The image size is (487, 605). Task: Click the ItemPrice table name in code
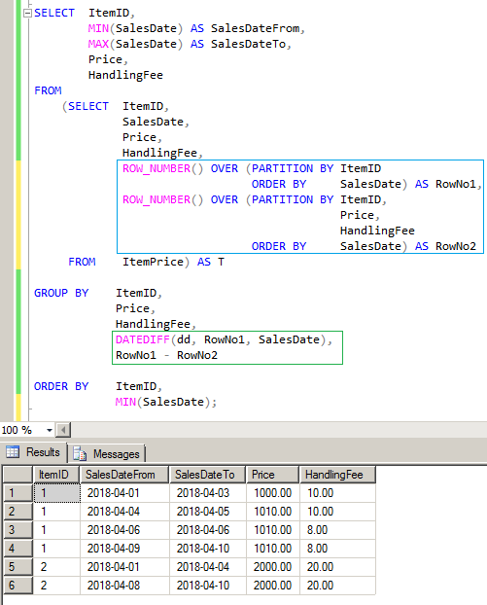[153, 262]
